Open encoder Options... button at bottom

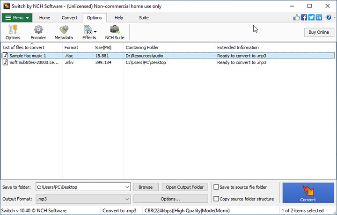click(x=170, y=199)
